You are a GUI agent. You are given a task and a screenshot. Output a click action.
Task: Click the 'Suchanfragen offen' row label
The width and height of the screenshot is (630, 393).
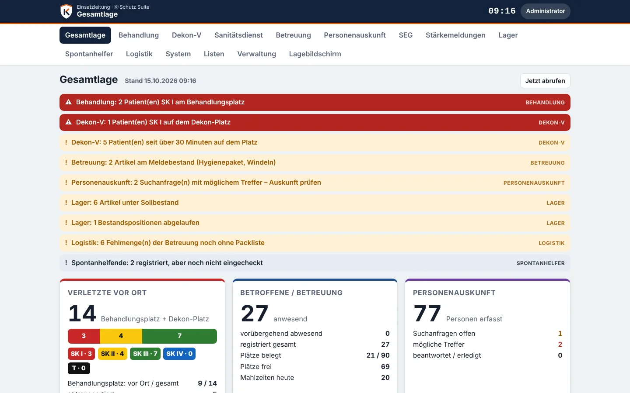click(x=444, y=334)
